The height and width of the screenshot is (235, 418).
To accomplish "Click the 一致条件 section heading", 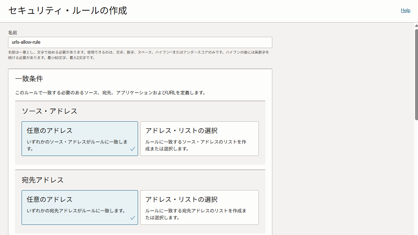I will 29,79.
